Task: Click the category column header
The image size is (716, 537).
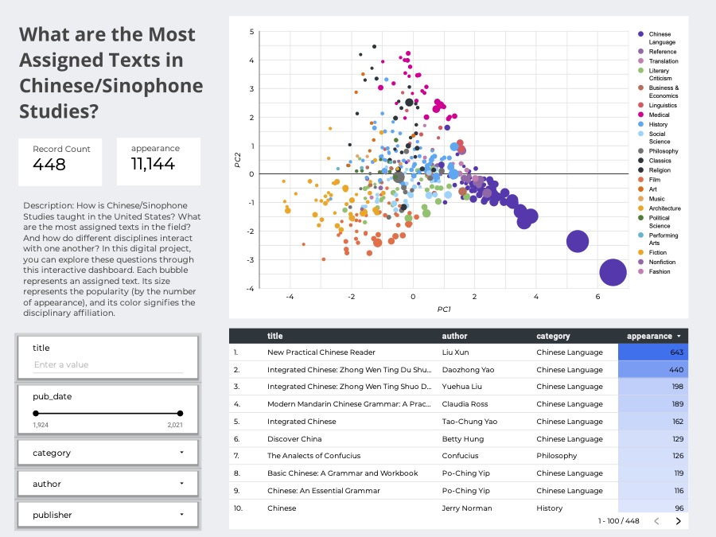Action: [x=553, y=337]
